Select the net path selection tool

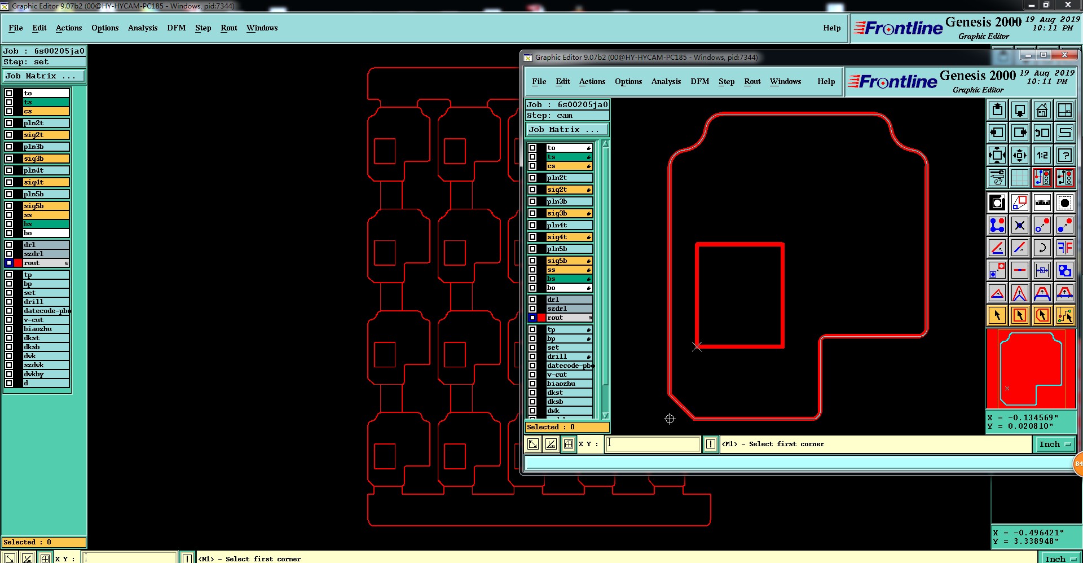point(1064,315)
